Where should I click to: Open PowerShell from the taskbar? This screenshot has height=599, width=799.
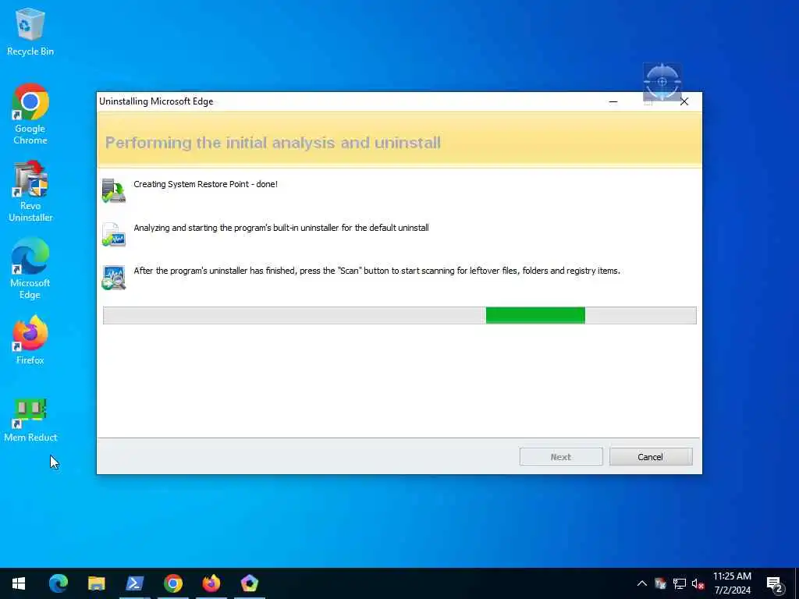point(134,583)
